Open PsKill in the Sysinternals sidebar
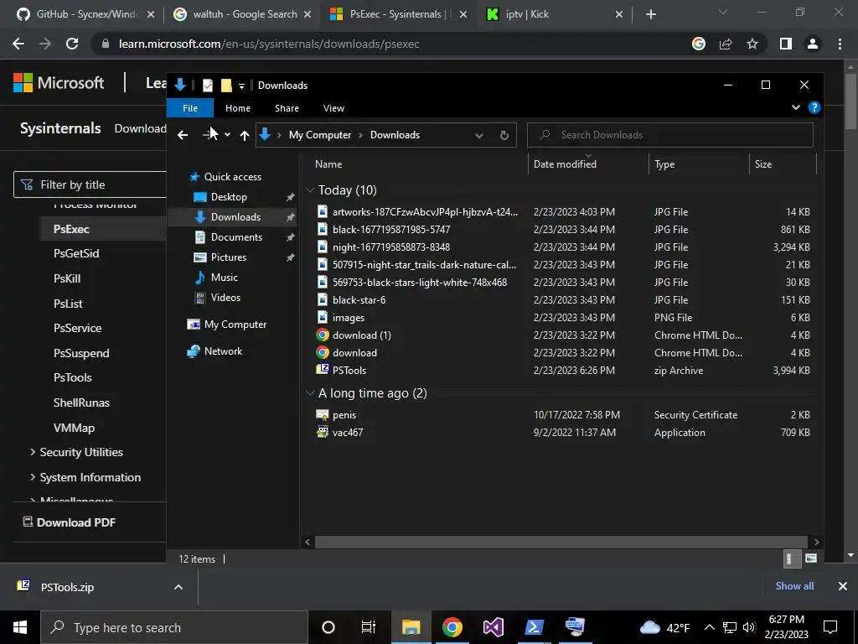Screen dimensions: 858x644 coord(67,278)
